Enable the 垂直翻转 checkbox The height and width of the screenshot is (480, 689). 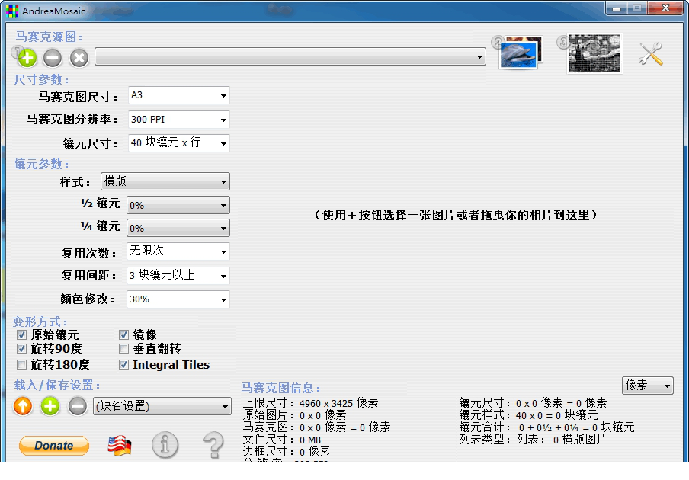click(124, 349)
